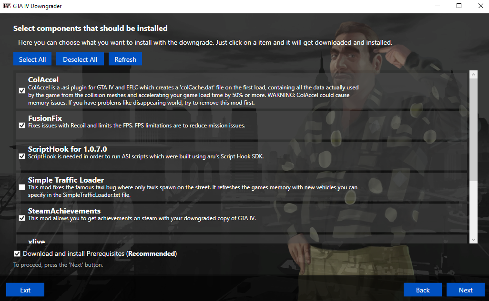Select the Simple Traffic Loader list item title

pos(66,180)
